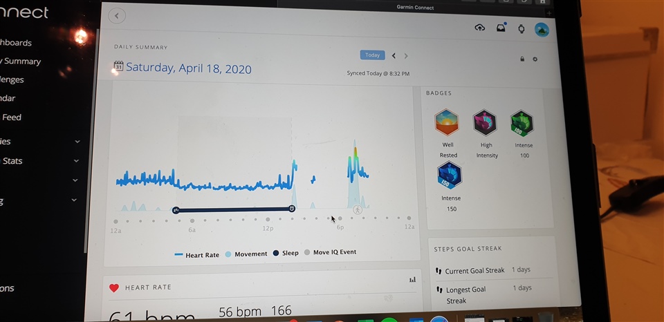This screenshot has height=322, width=664.
Task: Go to next day arrow
Action: [406, 56]
